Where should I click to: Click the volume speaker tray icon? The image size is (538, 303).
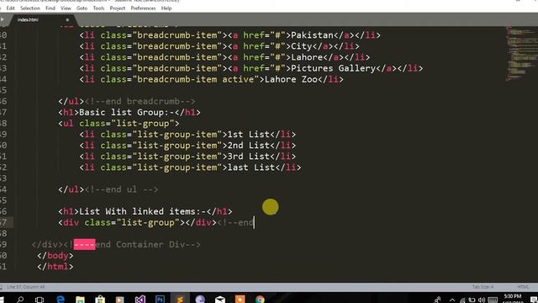pyautogui.click(x=482, y=300)
